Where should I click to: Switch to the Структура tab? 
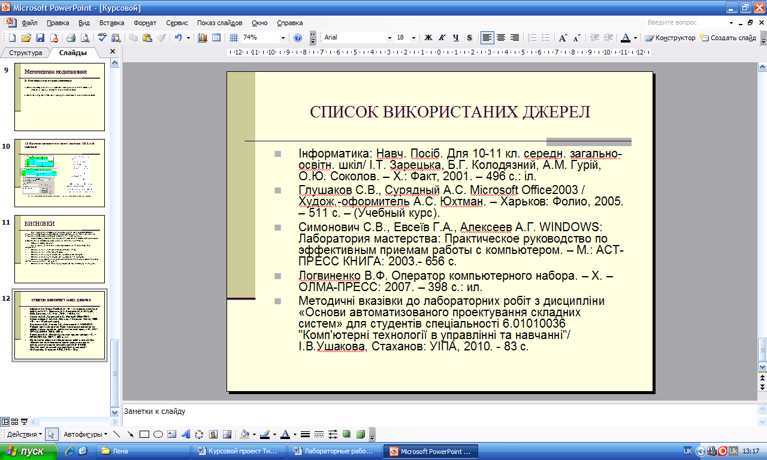coord(25,53)
